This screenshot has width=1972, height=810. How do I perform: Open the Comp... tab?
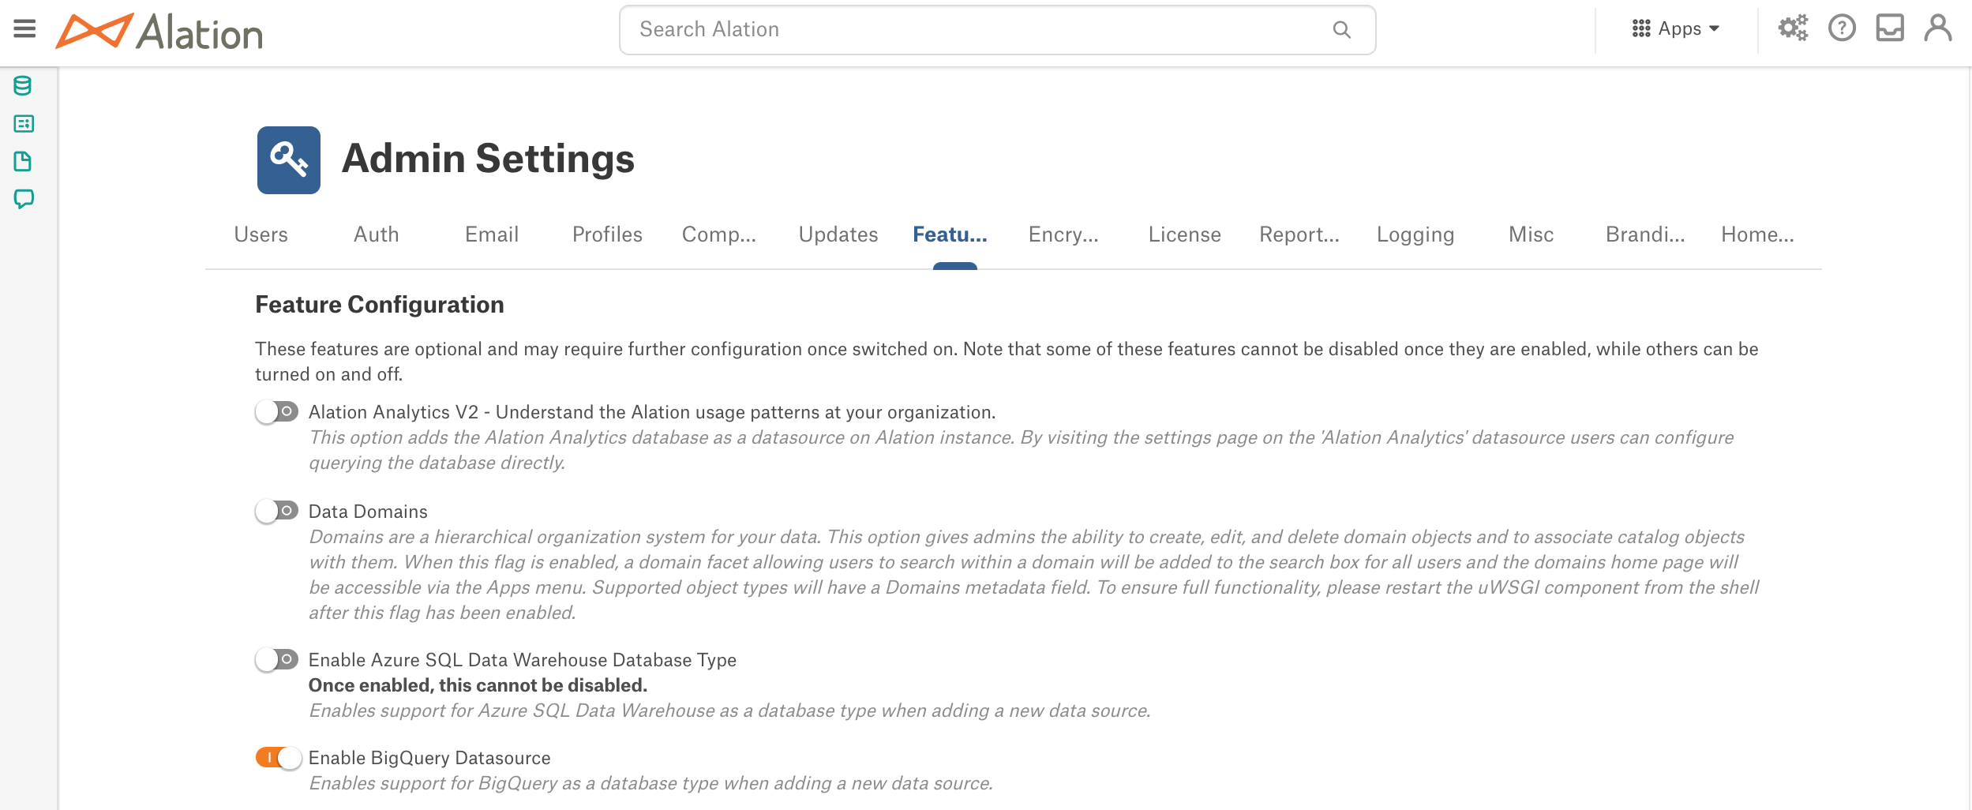coord(719,234)
